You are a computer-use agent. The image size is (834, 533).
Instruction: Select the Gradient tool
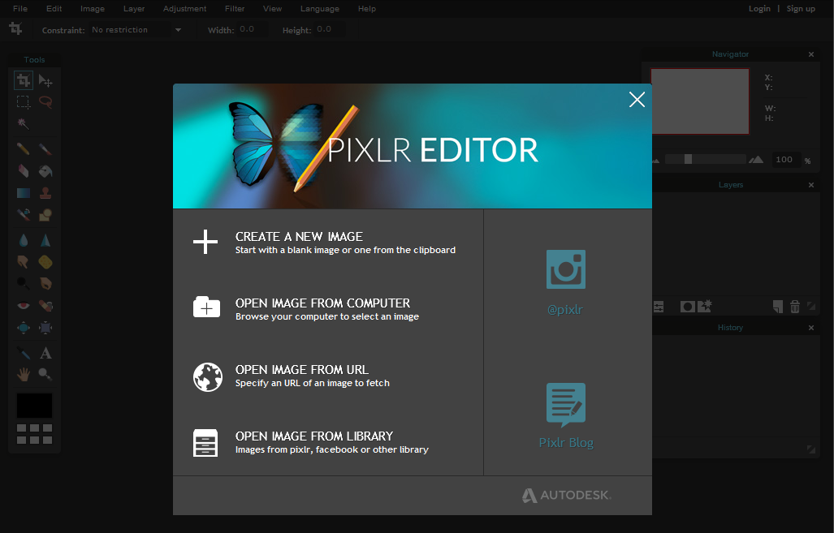pyautogui.click(x=24, y=193)
